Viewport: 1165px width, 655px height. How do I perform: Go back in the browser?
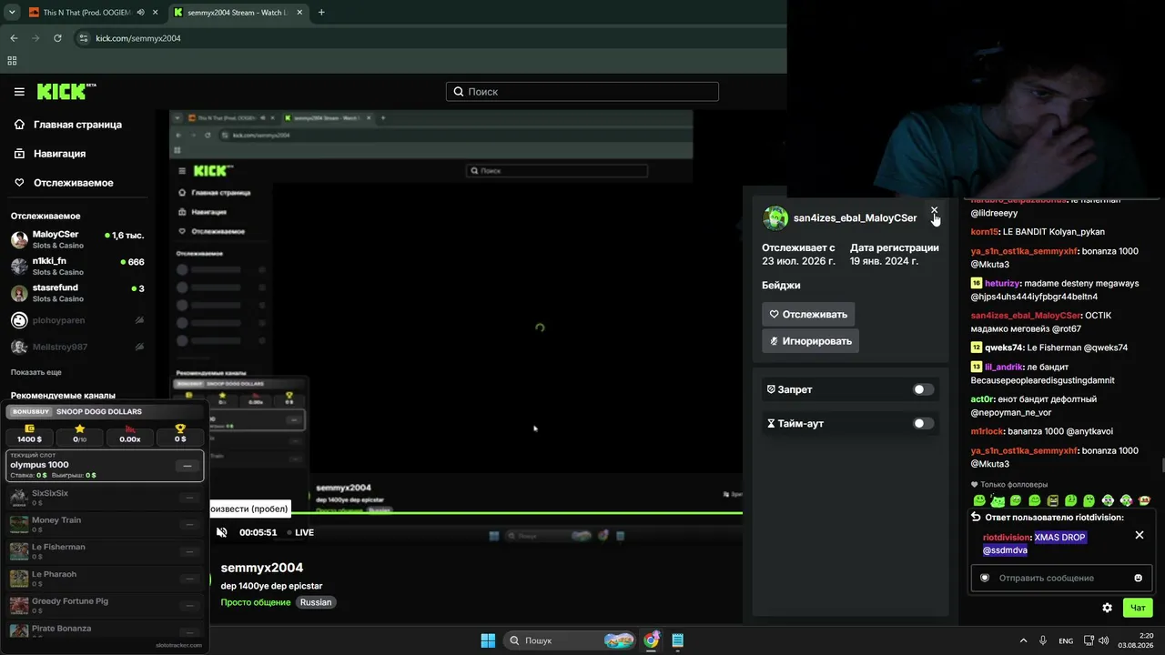pos(14,38)
